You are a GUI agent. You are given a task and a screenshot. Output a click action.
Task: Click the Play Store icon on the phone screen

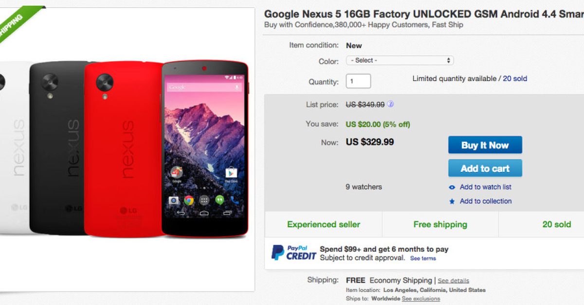point(231,173)
